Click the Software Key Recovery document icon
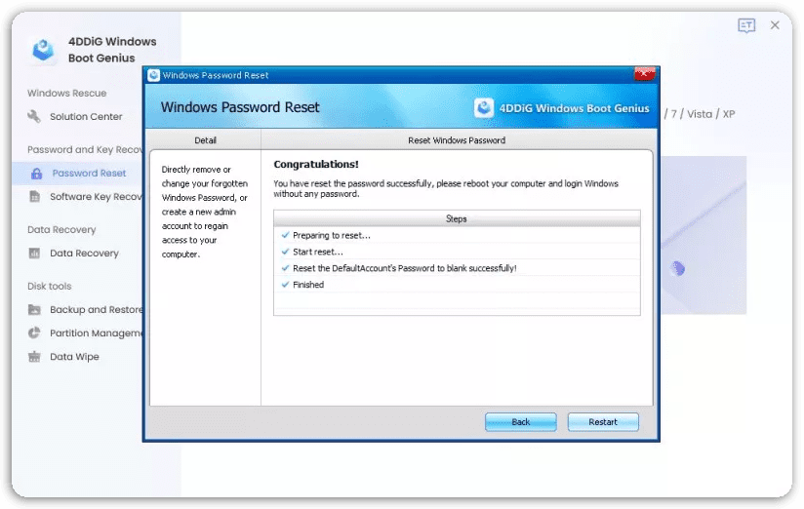This screenshot has width=804, height=509. 34,196
